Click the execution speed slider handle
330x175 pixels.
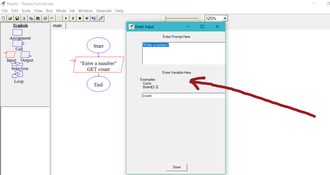coord(164,18)
